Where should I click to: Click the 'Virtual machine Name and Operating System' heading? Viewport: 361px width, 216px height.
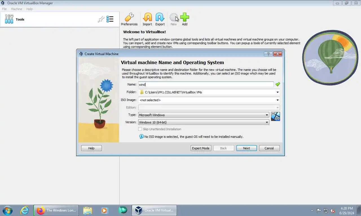[x=172, y=62]
